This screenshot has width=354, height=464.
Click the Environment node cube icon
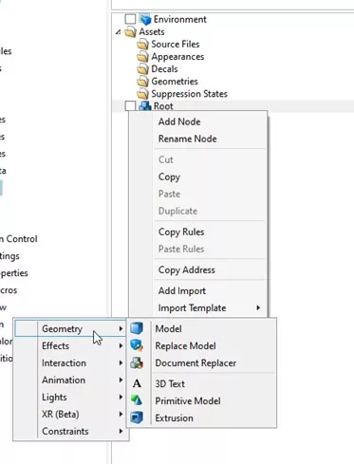tap(145, 19)
